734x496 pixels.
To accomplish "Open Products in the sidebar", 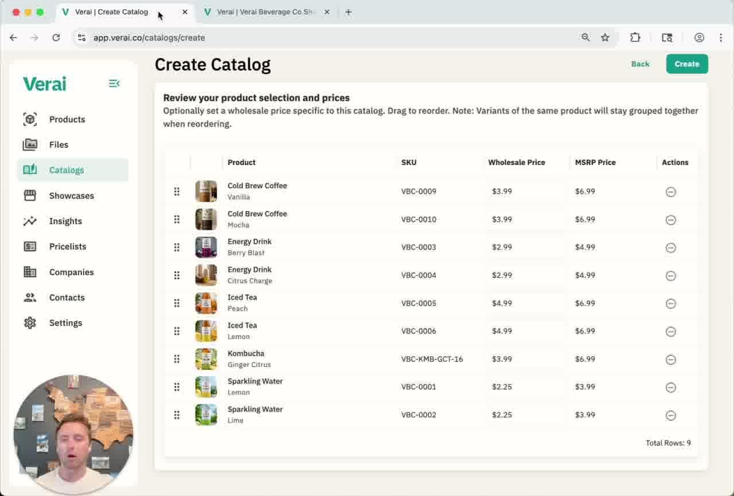I will pyautogui.click(x=73, y=119).
